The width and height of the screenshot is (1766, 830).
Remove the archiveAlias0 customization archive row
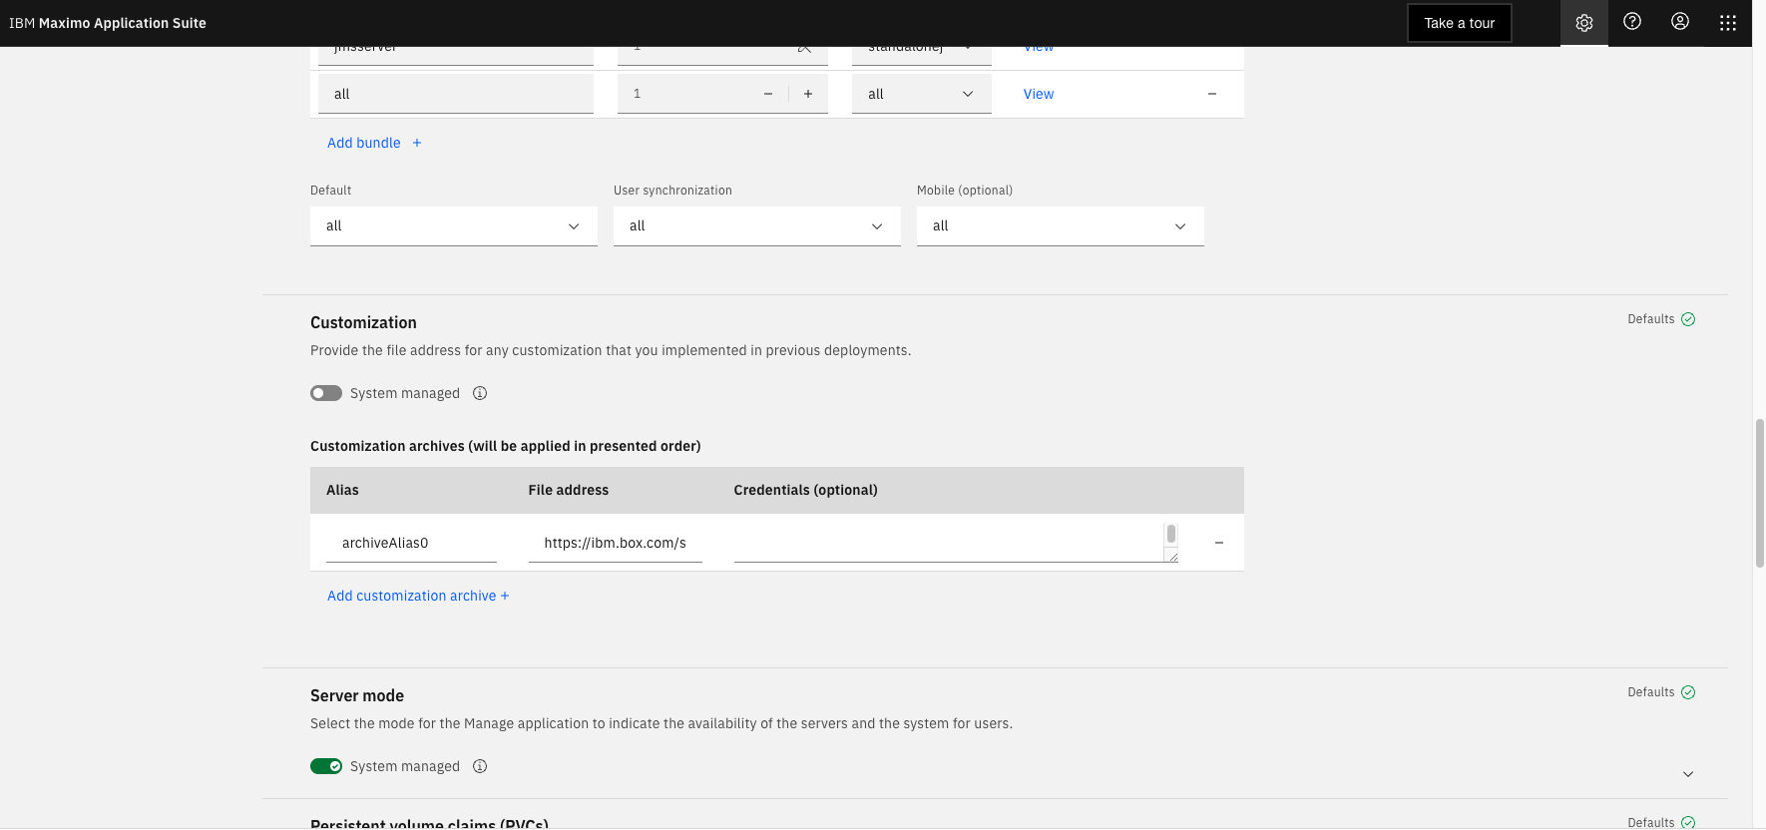(x=1218, y=543)
